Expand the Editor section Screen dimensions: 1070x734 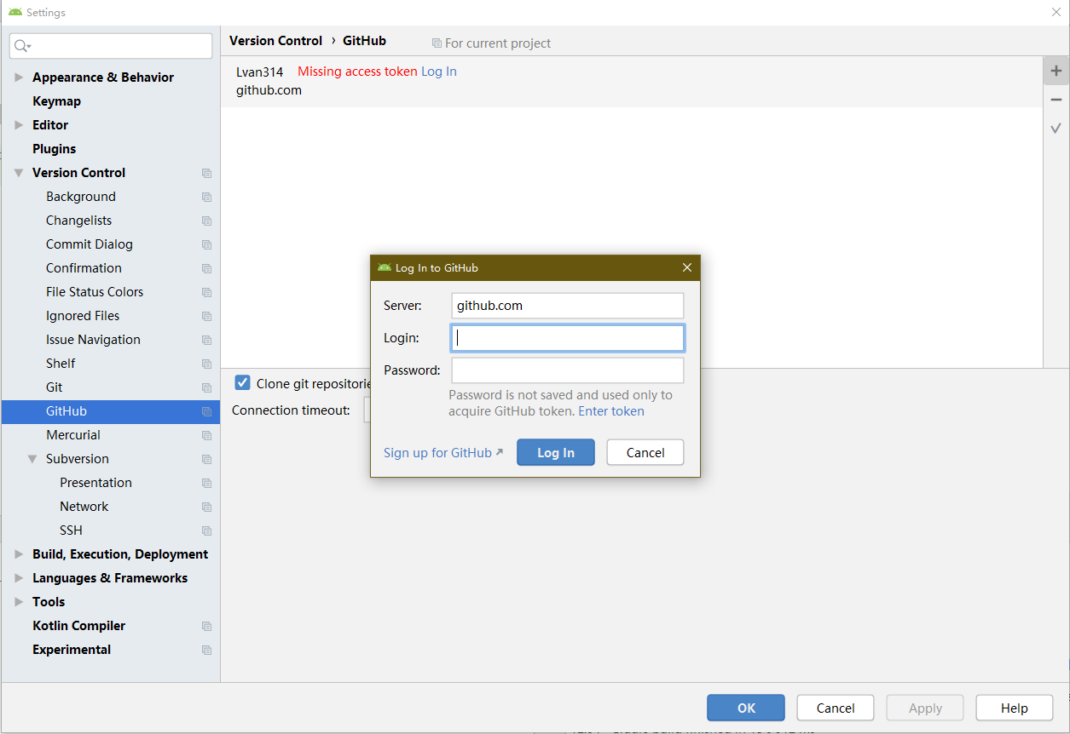(19, 125)
